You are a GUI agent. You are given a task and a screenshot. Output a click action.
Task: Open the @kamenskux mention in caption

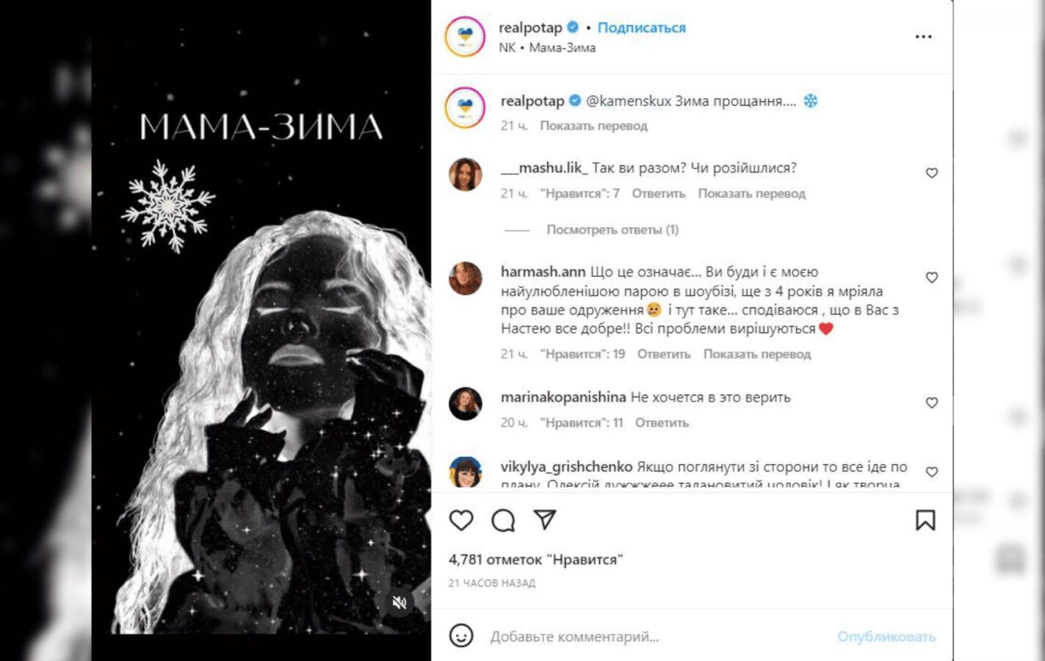629,101
